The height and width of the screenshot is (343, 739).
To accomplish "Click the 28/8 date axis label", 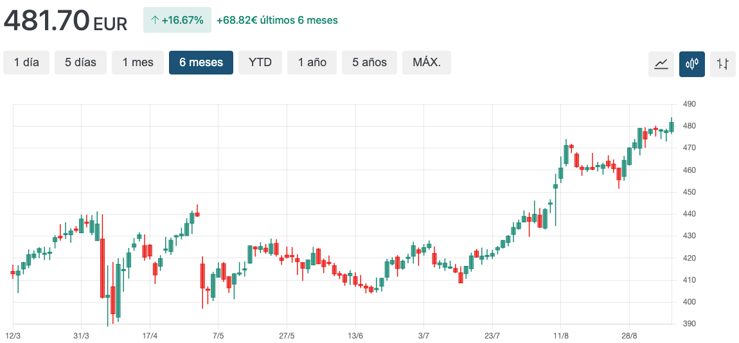I will (x=629, y=335).
